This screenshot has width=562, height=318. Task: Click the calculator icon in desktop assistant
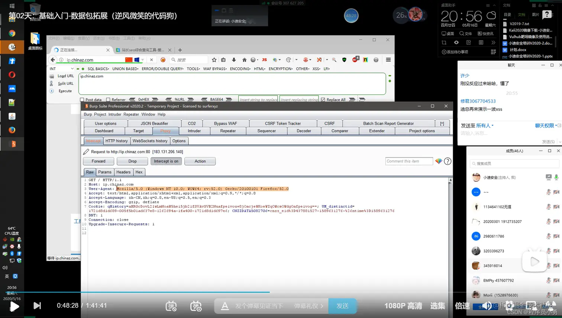pyautogui.click(x=481, y=43)
